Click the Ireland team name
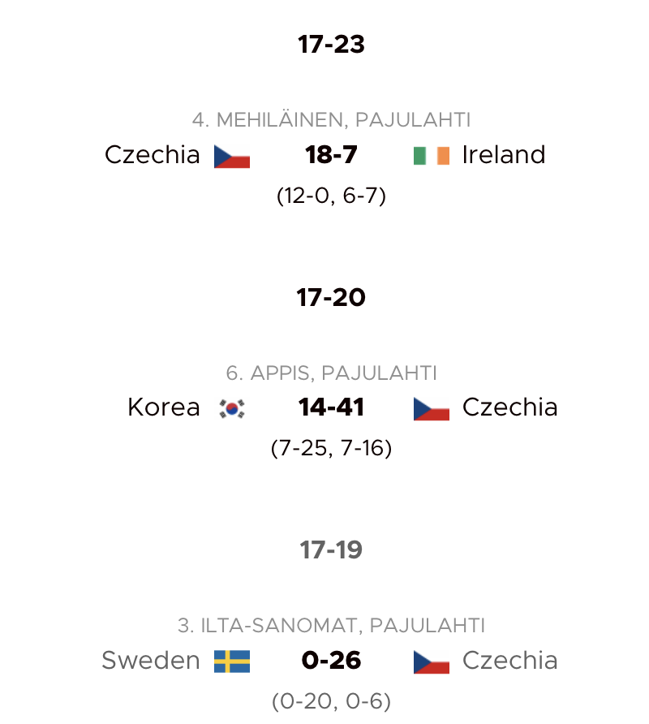Viewport: 649px width, 724px height. (x=504, y=155)
